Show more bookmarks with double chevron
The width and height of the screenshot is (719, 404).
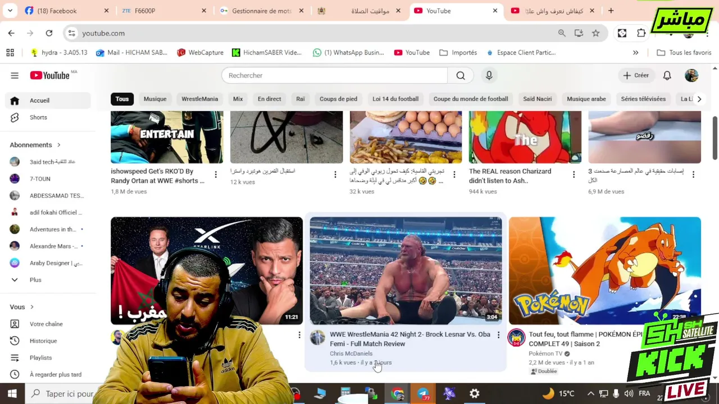[x=635, y=52]
